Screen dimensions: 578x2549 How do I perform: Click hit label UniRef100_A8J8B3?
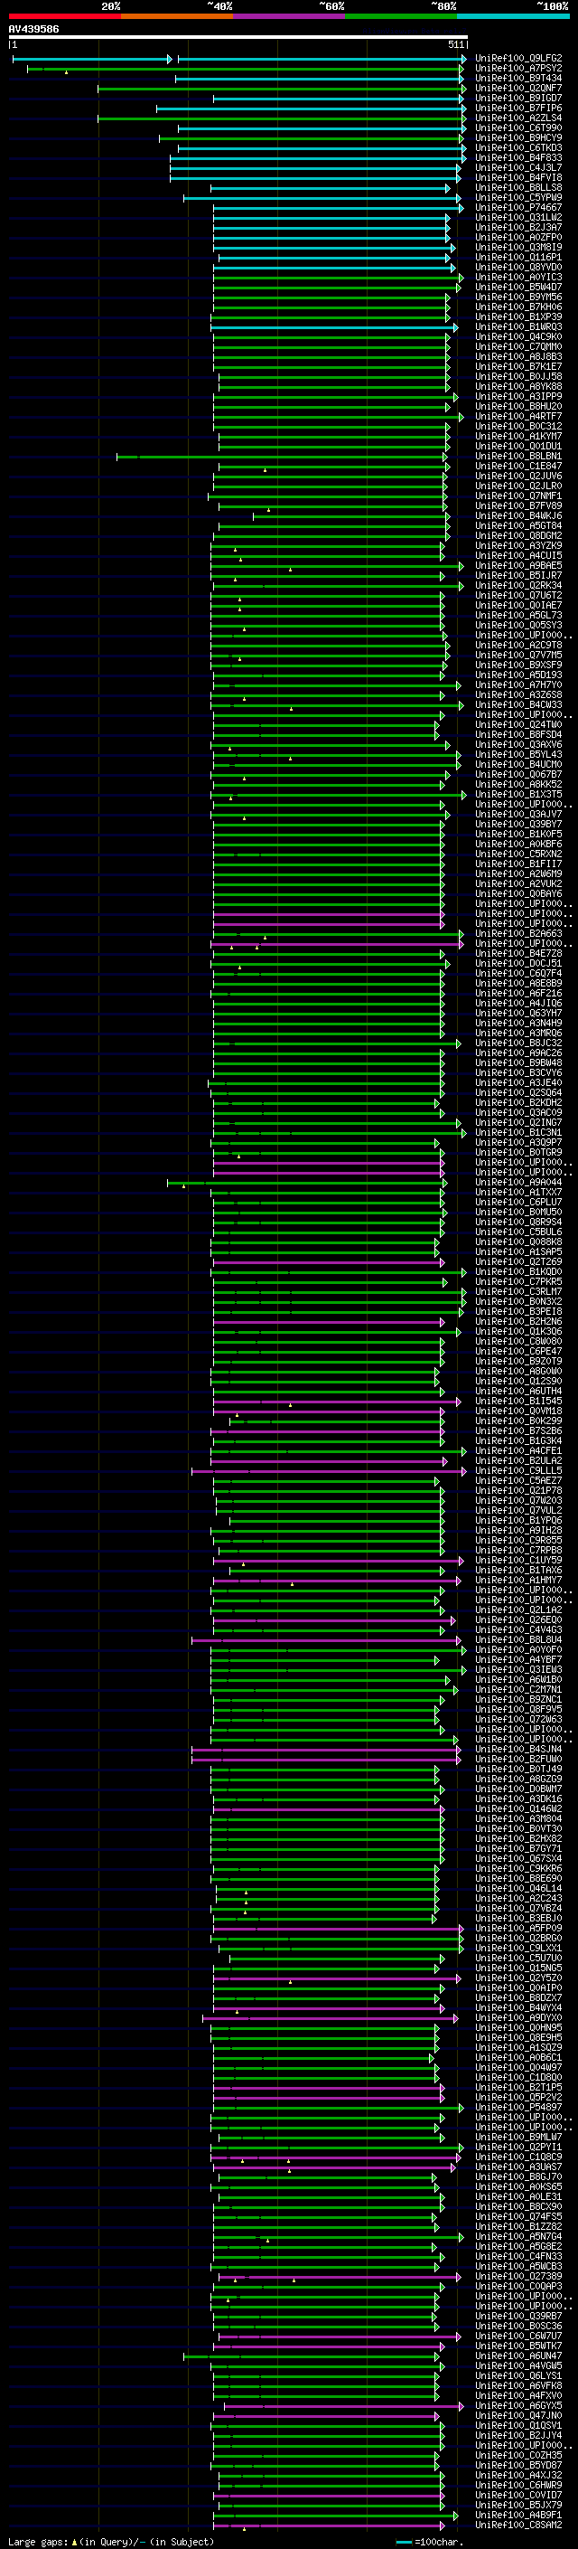pos(518,357)
